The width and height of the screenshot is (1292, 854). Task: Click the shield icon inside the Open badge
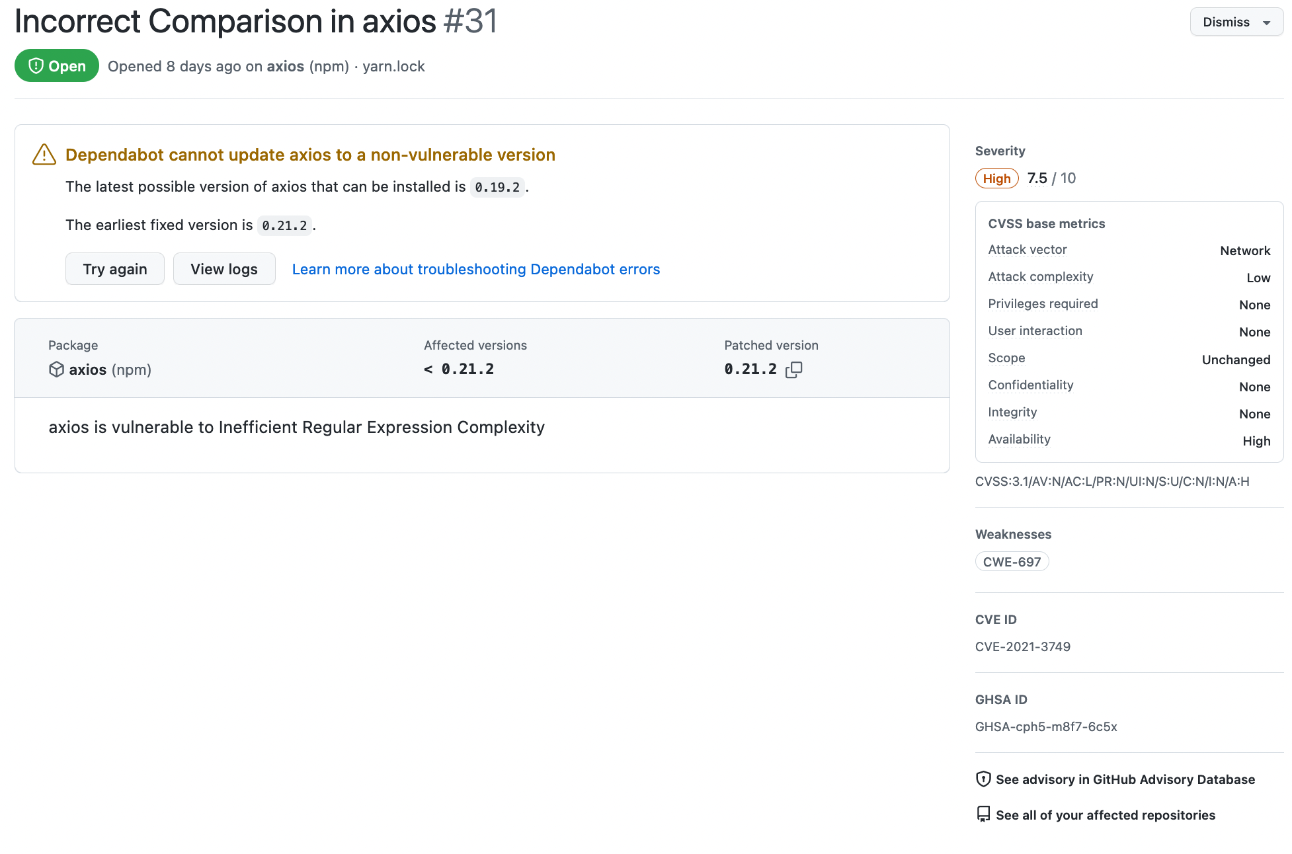(x=36, y=65)
